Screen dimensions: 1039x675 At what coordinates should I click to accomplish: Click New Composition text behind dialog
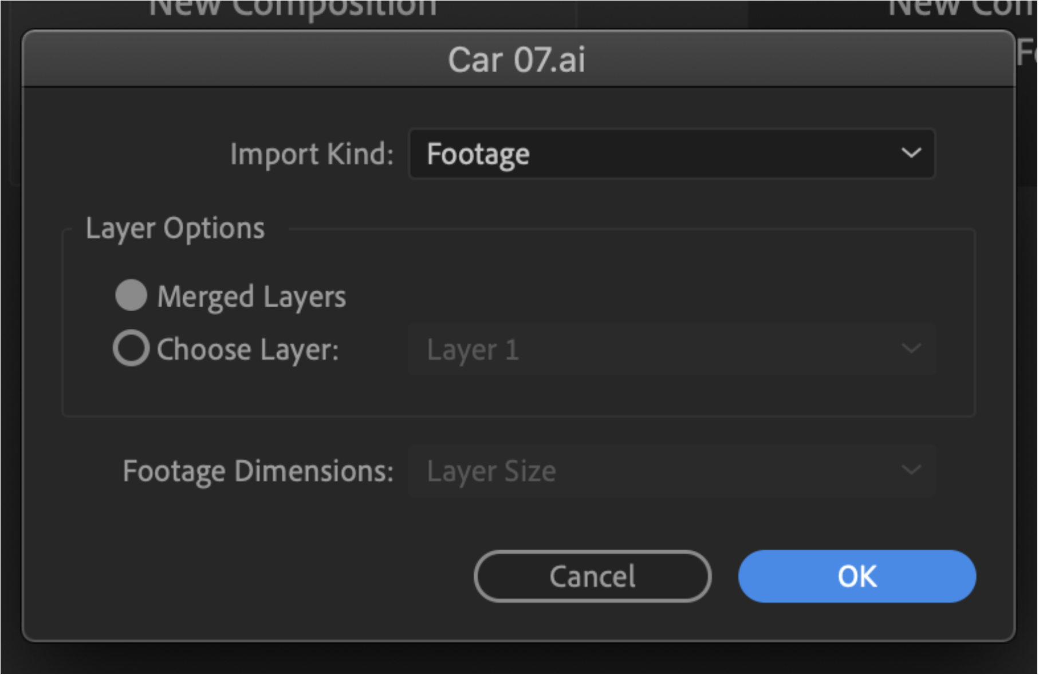click(x=293, y=9)
